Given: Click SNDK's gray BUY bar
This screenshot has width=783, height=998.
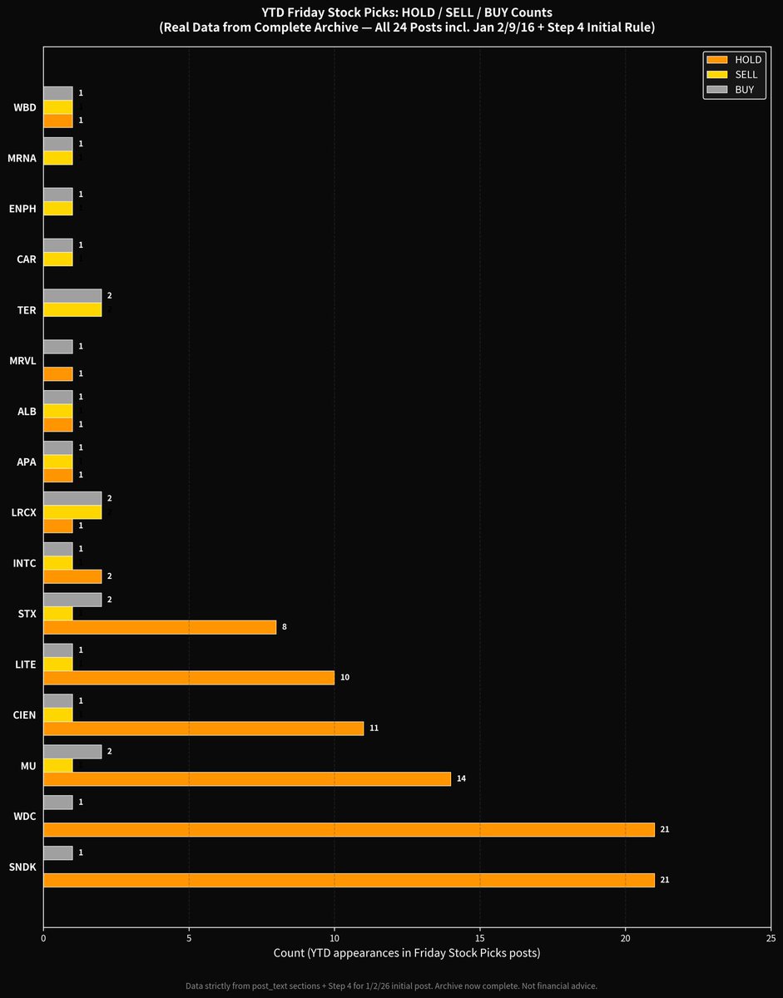Looking at the screenshot, I should tap(57, 853).
